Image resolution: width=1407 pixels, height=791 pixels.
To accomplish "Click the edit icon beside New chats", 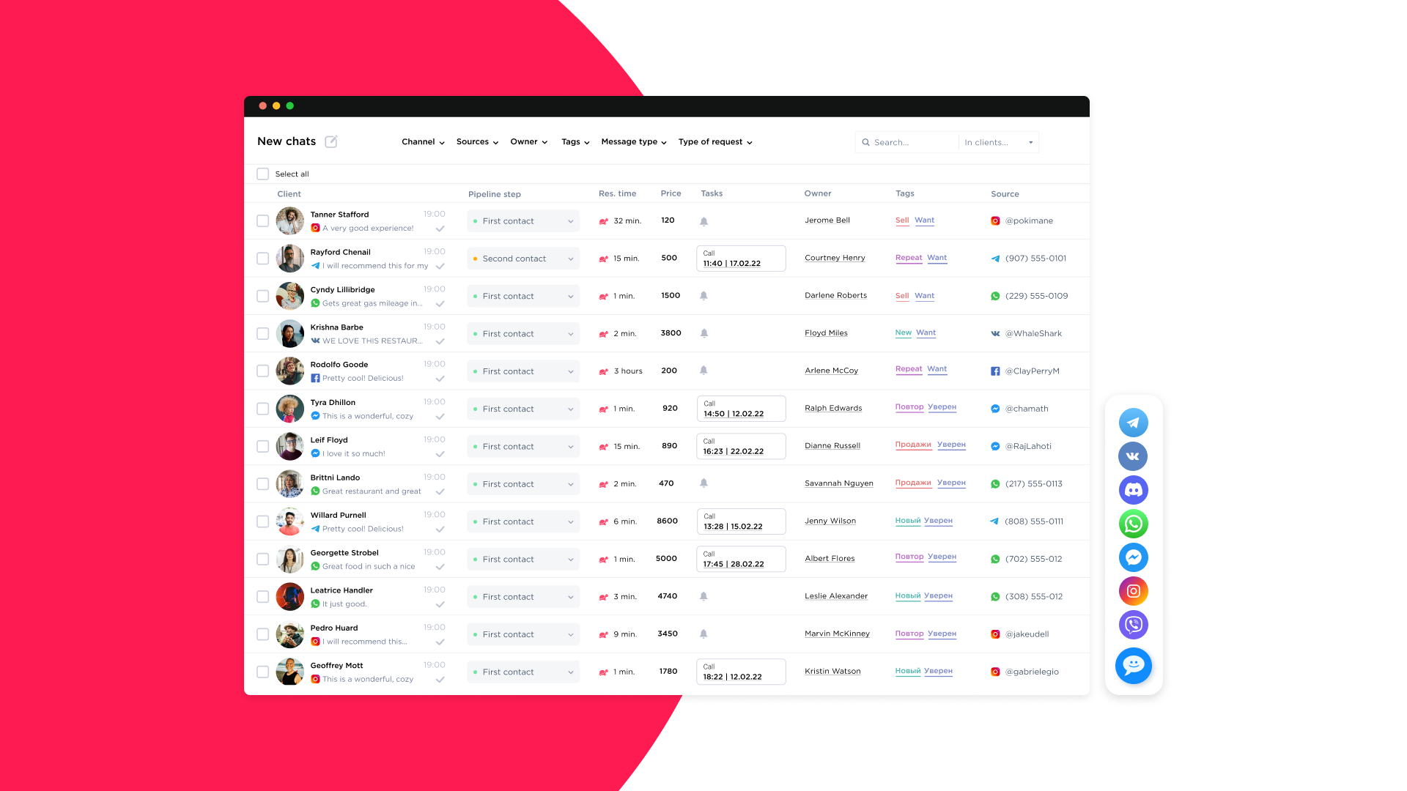I will (x=331, y=141).
